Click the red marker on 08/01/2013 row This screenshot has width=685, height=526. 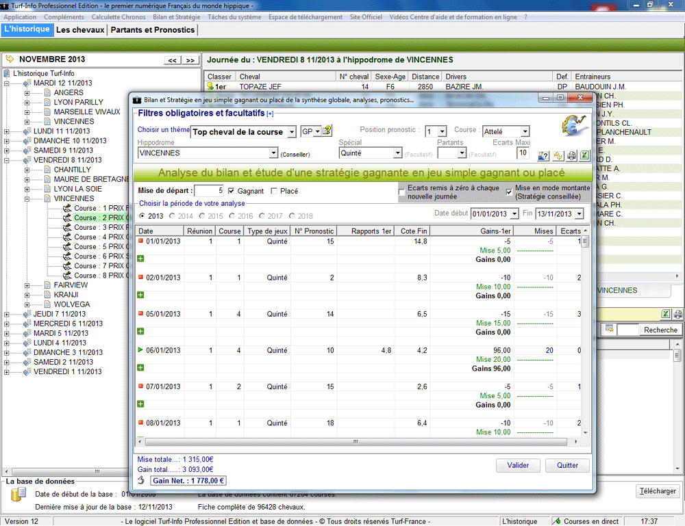(x=140, y=422)
